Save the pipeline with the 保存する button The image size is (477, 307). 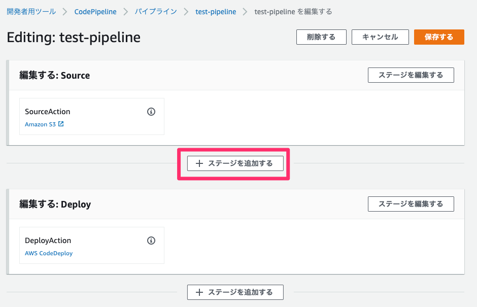(438, 37)
